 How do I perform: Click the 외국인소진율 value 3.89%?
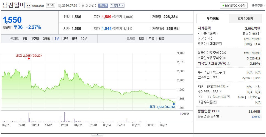tap(255, 64)
